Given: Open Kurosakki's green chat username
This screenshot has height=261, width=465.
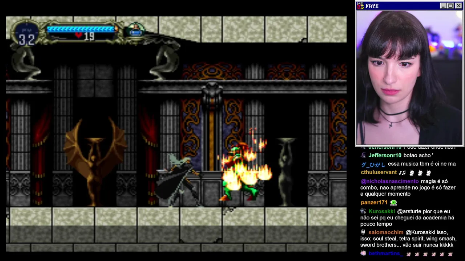Looking at the screenshot, I should click(x=381, y=211).
